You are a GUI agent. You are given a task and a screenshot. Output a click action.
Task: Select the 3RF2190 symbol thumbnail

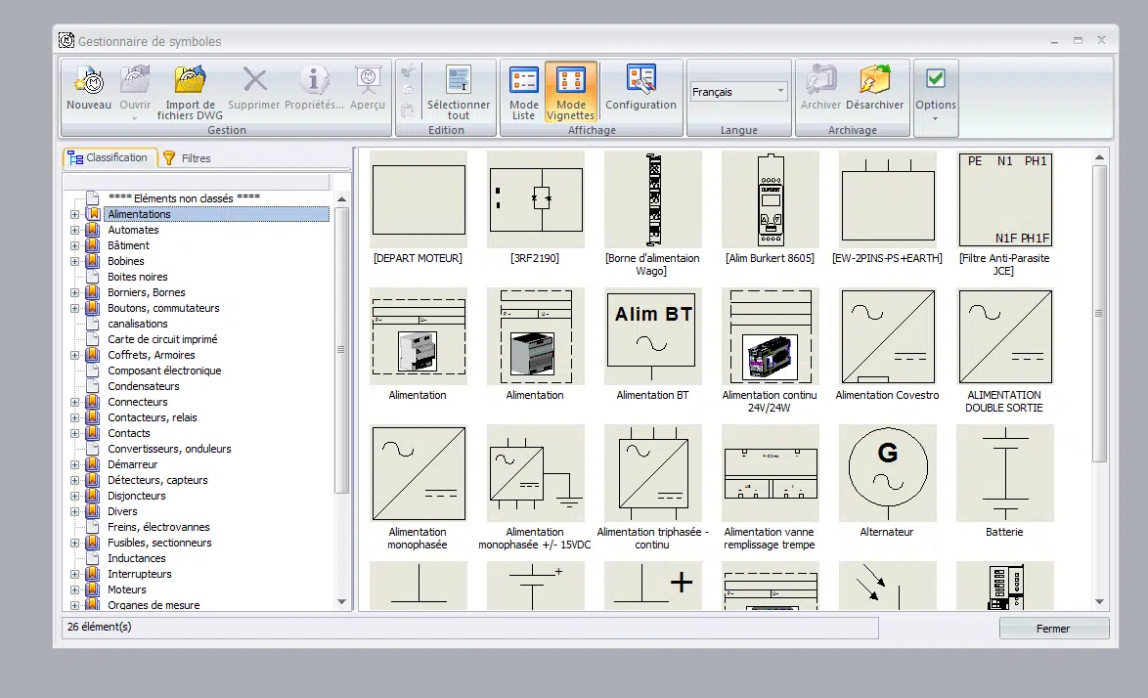(535, 199)
